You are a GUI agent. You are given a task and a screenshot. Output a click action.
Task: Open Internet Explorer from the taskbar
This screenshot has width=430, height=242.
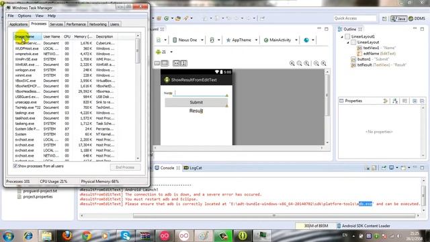click(28, 235)
